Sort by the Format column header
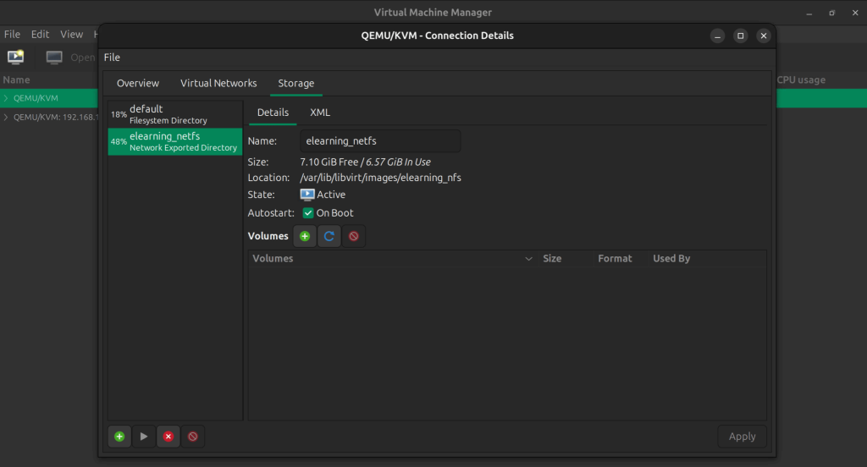This screenshot has width=867, height=467. 621,259
